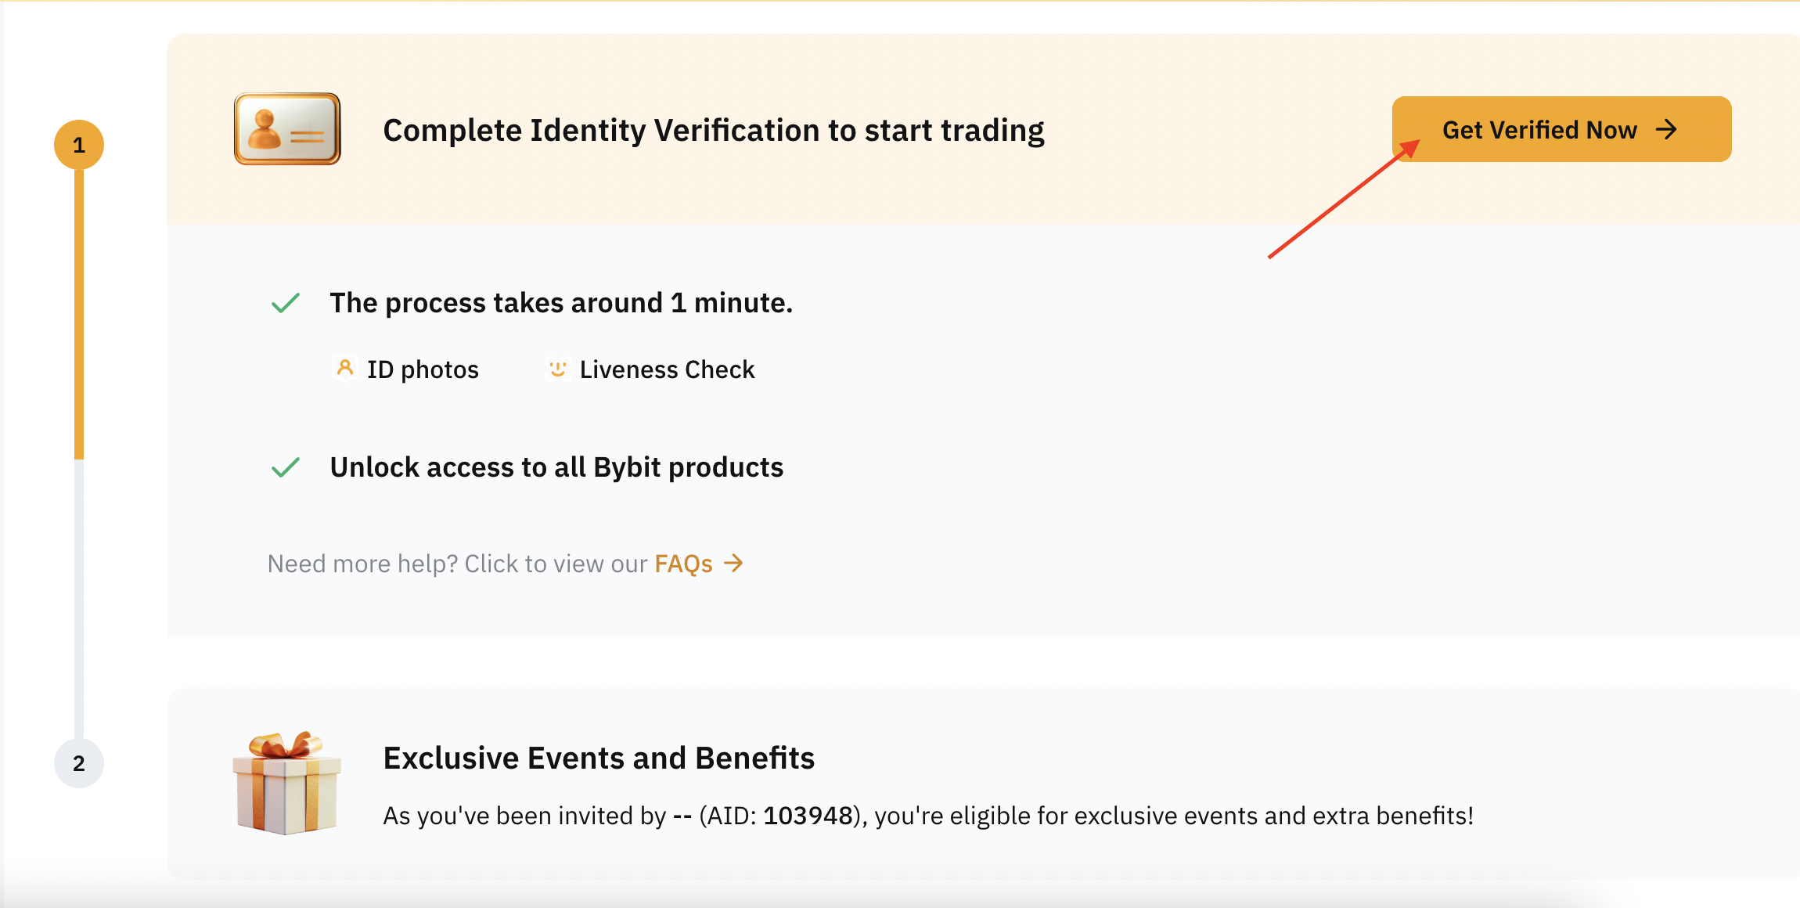The height and width of the screenshot is (908, 1800).
Task: Click the identity card icon
Action: (x=287, y=129)
